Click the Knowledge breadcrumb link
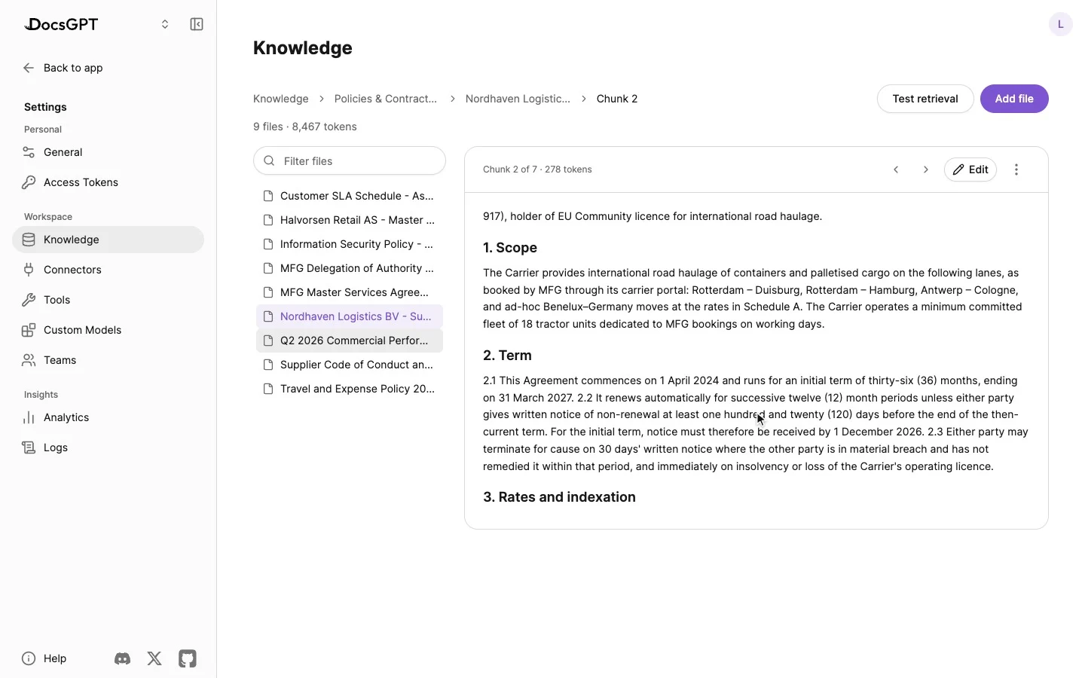This screenshot has width=1085, height=678. click(x=281, y=99)
